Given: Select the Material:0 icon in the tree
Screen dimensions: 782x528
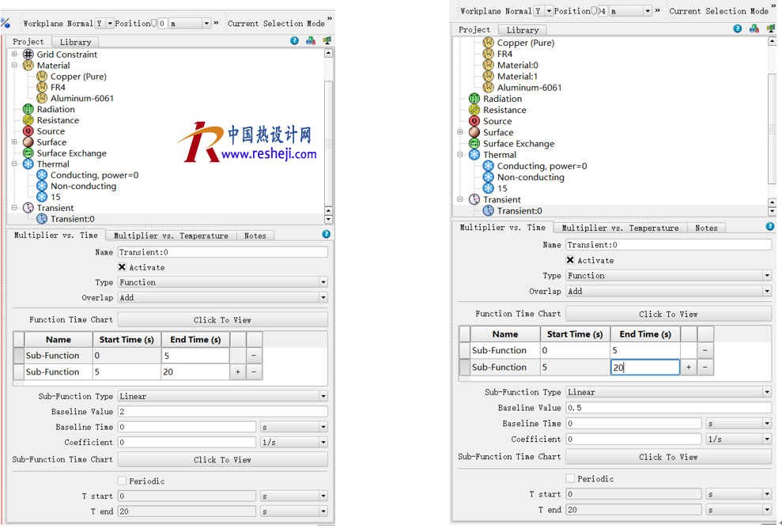Looking at the screenshot, I should click(x=489, y=66).
